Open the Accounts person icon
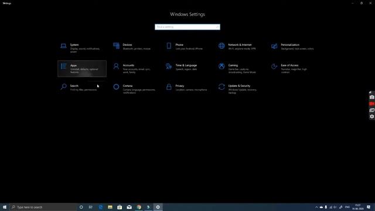Screen dimensions: 375x211 116,66
